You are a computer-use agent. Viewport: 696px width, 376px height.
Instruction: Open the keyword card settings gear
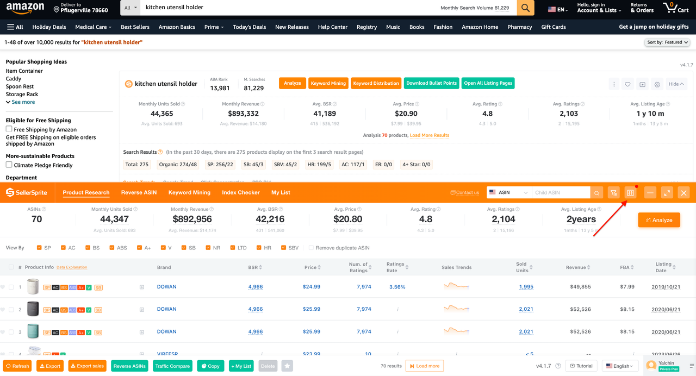pyautogui.click(x=657, y=84)
